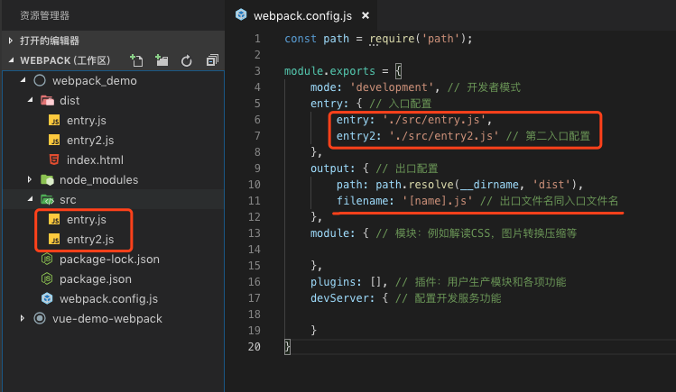The height and width of the screenshot is (392, 676).
Task: Collapse the dist folder arrow
Action: (x=30, y=100)
